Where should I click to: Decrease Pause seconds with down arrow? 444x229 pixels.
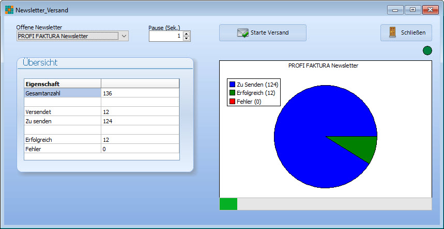coord(186,39)
